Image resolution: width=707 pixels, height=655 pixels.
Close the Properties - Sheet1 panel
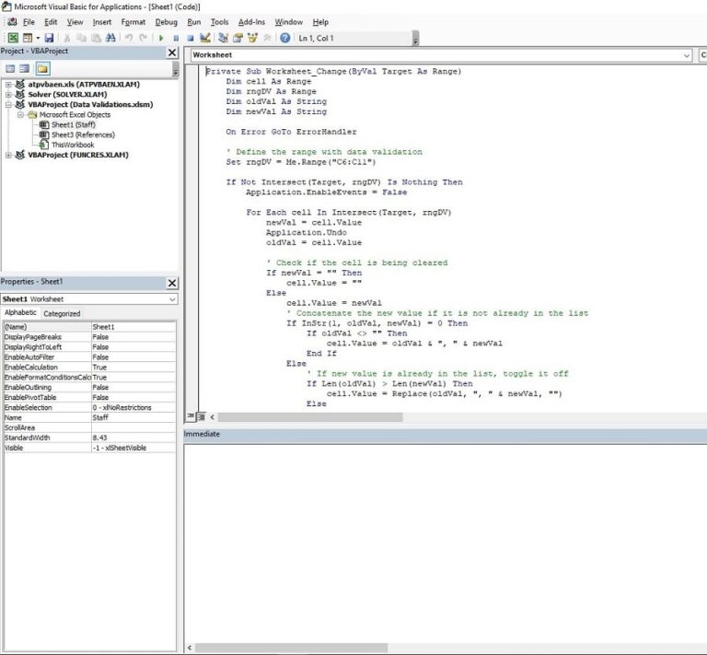point(171,283)
